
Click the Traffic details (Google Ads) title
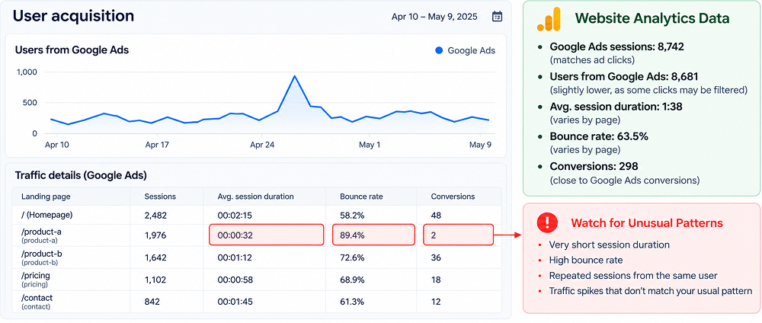coord(81,175)
